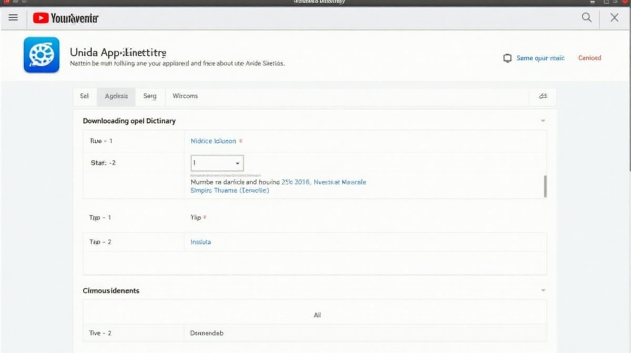Close the panel with the X icon
This screenshot has height=353, width=631.
pos(614,18)
